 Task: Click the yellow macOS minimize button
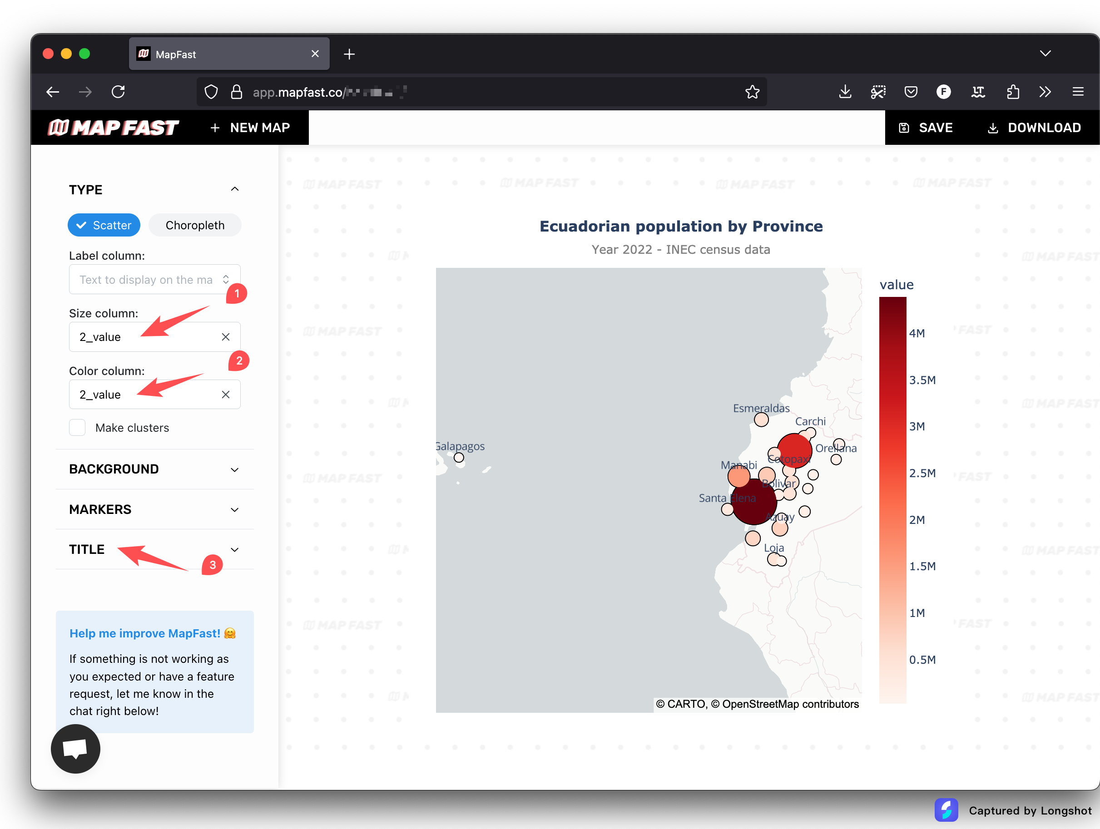point(66,54)
